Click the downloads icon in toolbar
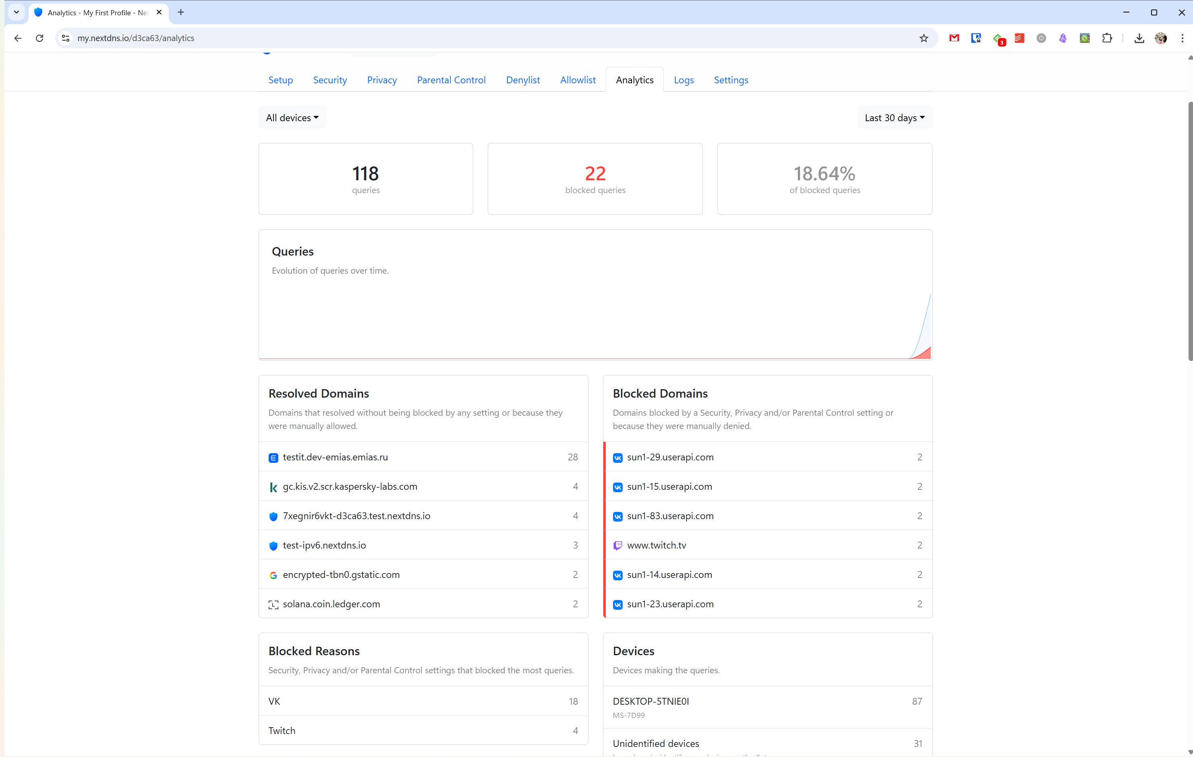This screenshot has height=757, width=1193. [1139, 38]
